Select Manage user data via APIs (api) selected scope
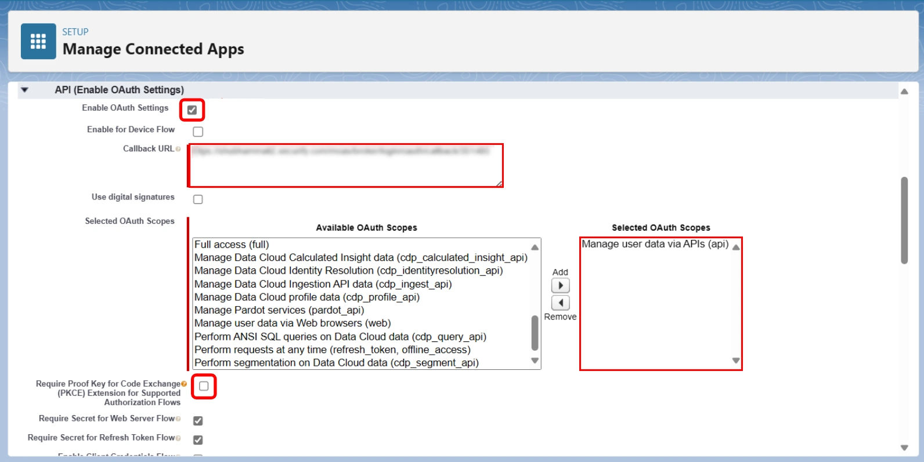 [655, 244]
